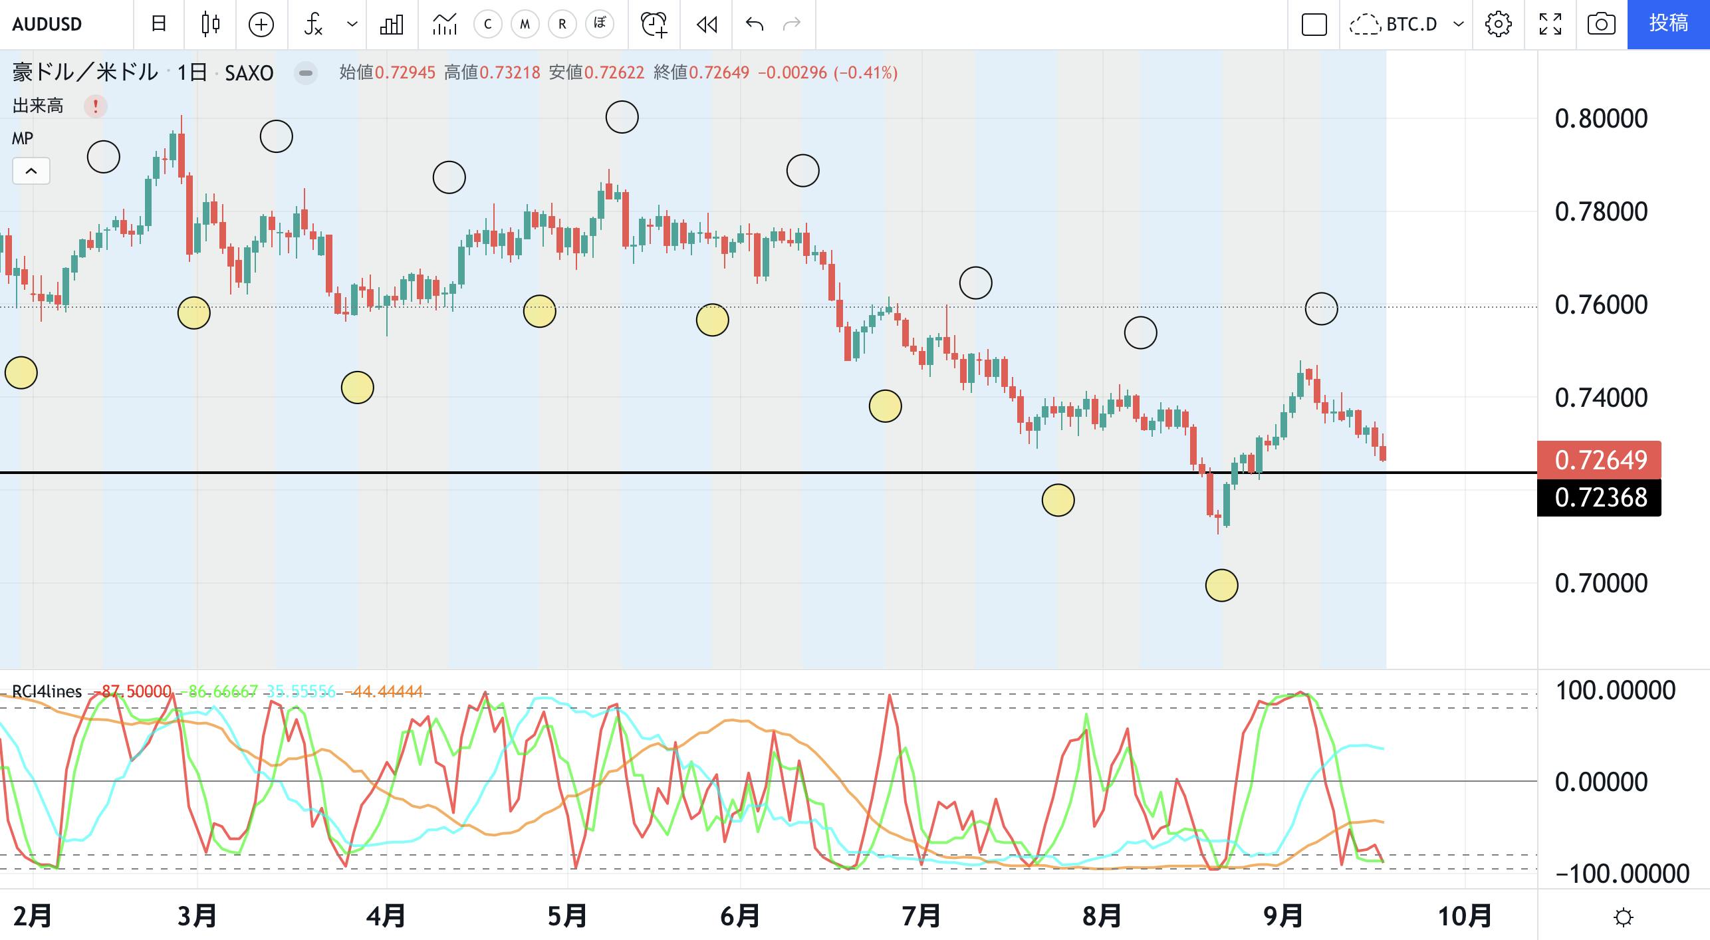Enter fullscreen mode with the arrows icon
1710x940 pixels.
click(1550, 25)
